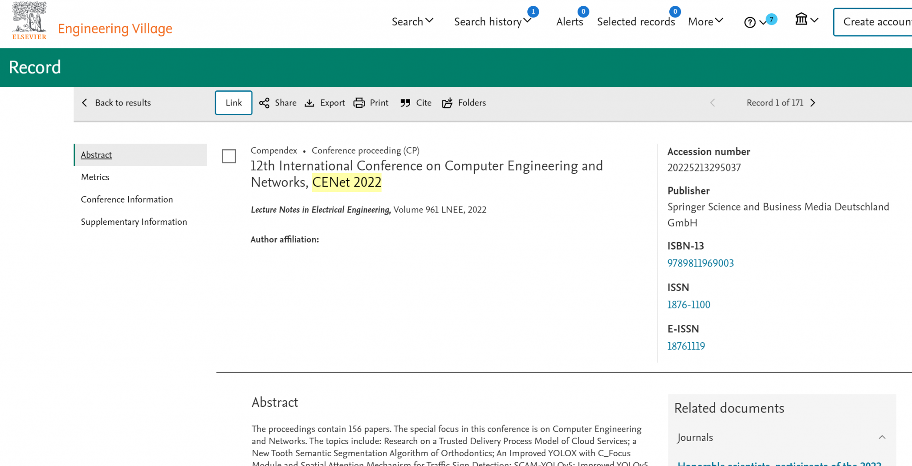This screenshot has width=912, height=466.
Task: Open ISSN link 1876-1100
Action: pyautogui.click(x=688, y=304)
